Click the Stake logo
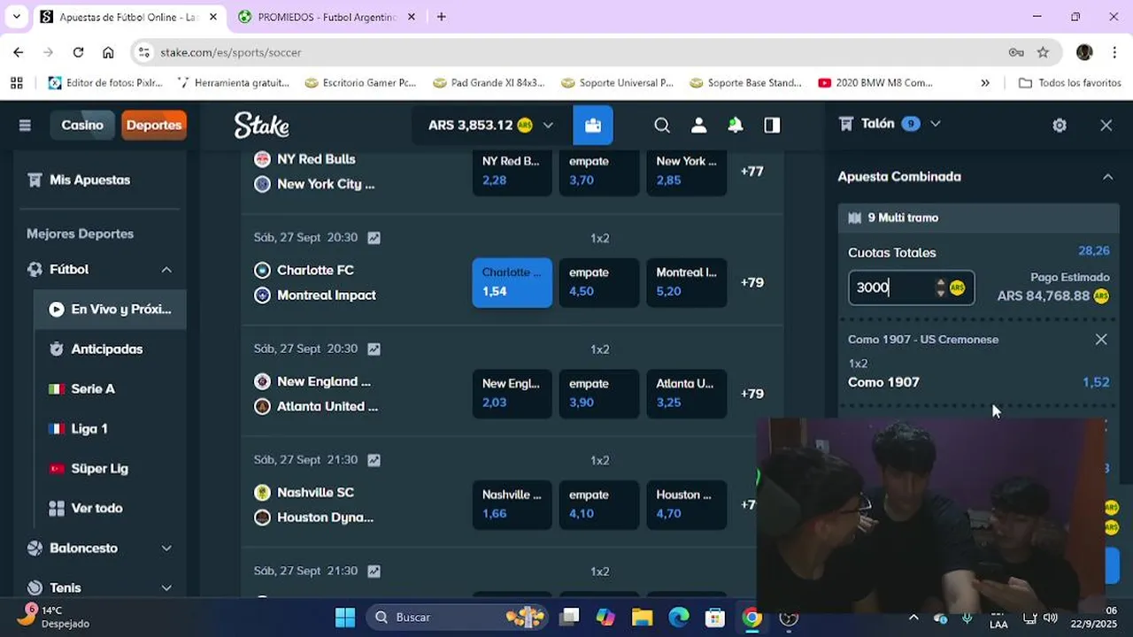The width and height of the screenshot is (1133, 637). click(261, 126)
